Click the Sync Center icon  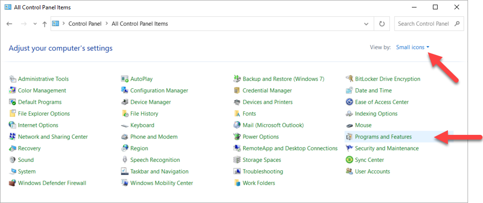click(349, 160)
